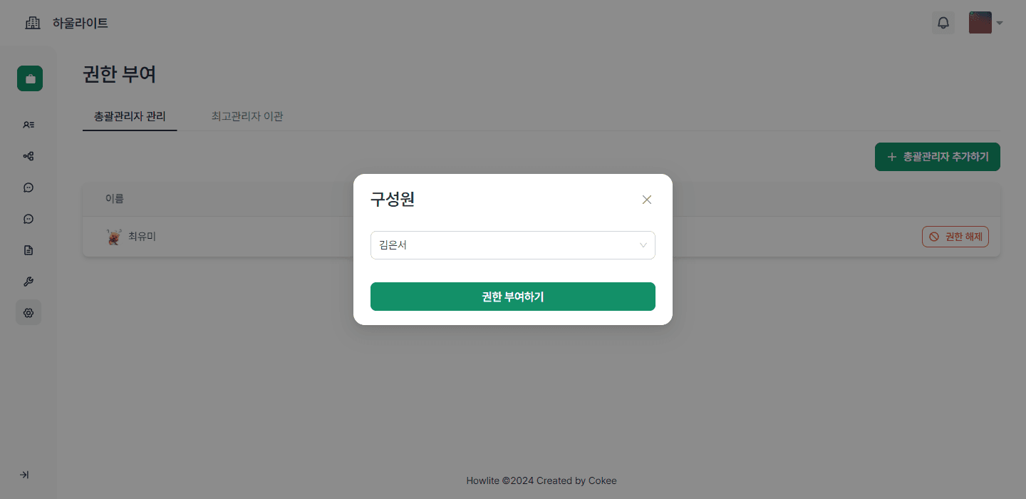The height and width of the screenshot is (499, 1026).
Task: Expand sidebar with the arrow icon
Action: click(24, 475)
